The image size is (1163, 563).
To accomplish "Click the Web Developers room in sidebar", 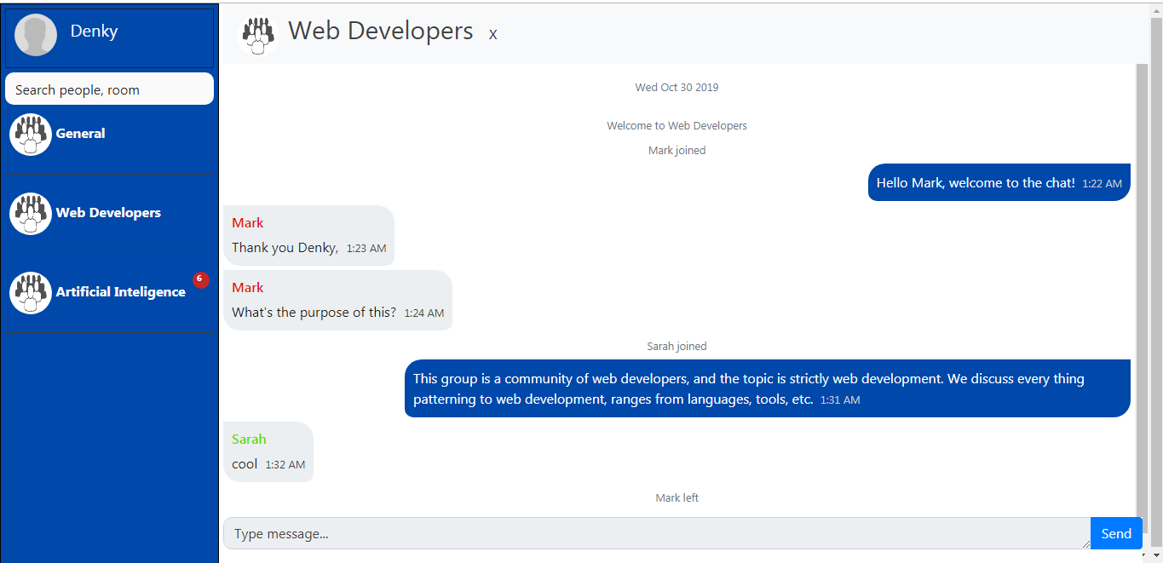I will 108,213.
